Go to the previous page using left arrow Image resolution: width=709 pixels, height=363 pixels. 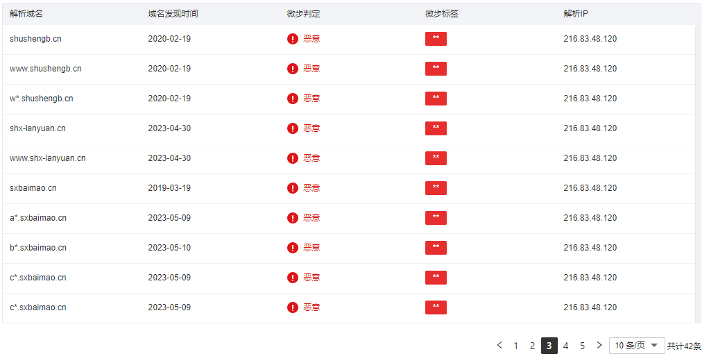pos(499,346)
